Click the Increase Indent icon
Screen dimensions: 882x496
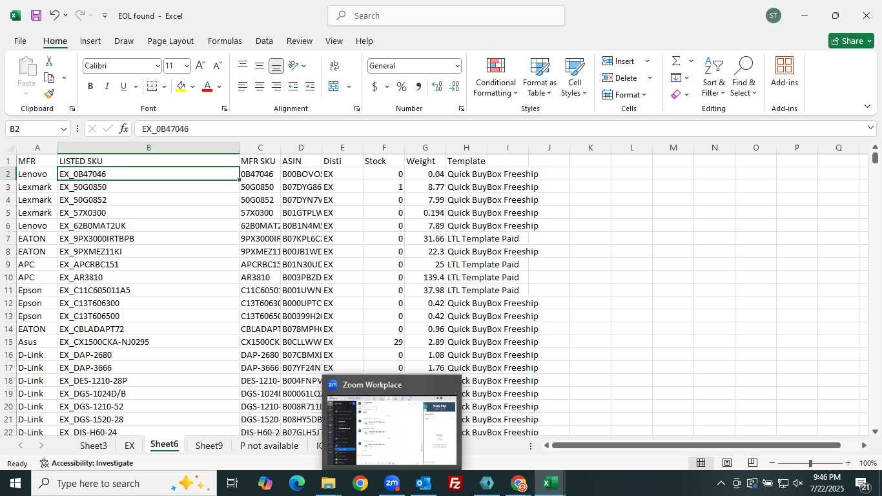310,87
